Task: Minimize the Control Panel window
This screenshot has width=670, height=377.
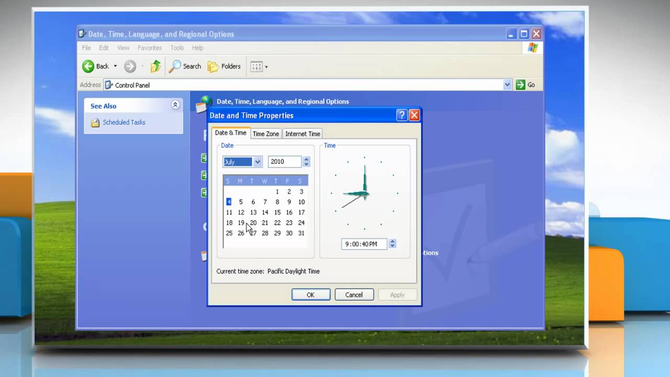Action: coord(512,34)
